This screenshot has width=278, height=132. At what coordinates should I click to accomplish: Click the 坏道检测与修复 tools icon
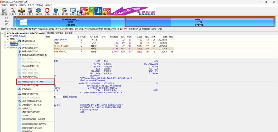point(20,77)
